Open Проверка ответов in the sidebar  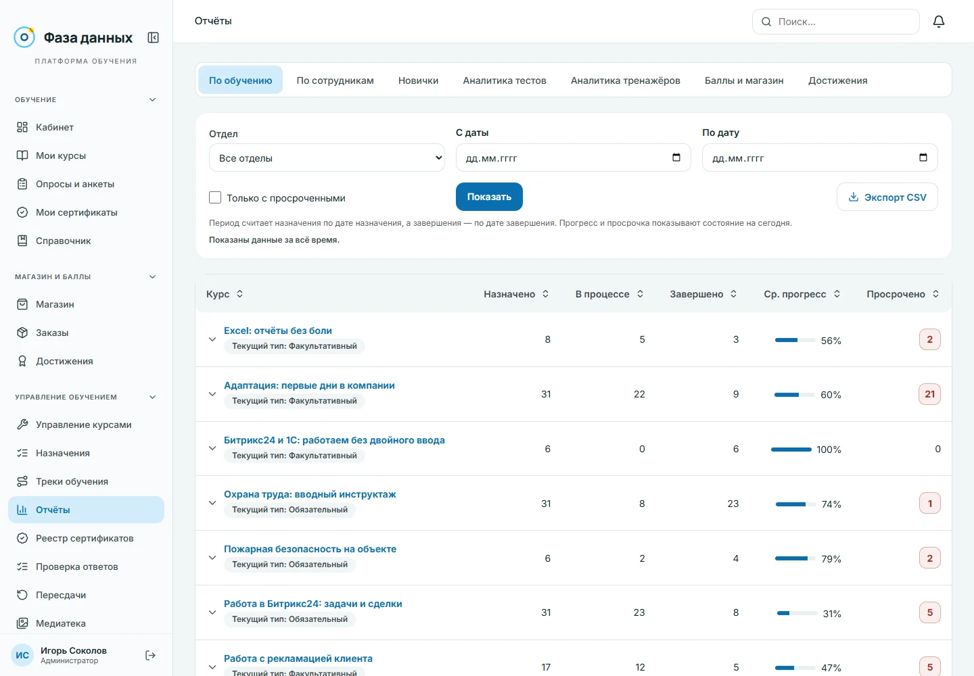pyautogui.click(x=86, y=566)
